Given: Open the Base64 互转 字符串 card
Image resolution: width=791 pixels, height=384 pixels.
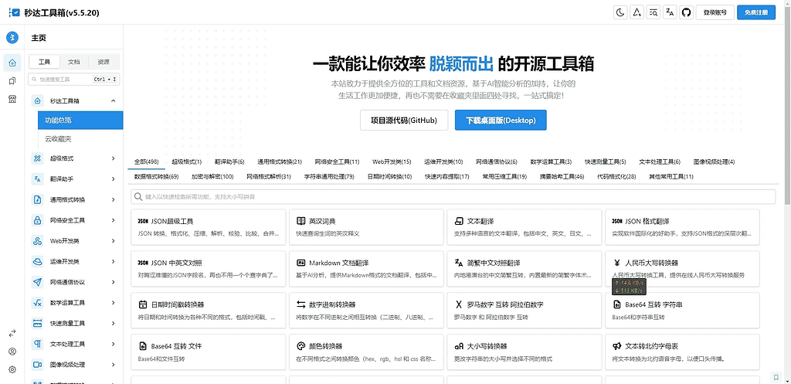Looking at the screenshot, I should pyautogui.click(x=682, y=311).
